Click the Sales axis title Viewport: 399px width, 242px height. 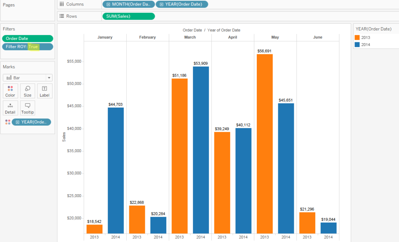64,137
